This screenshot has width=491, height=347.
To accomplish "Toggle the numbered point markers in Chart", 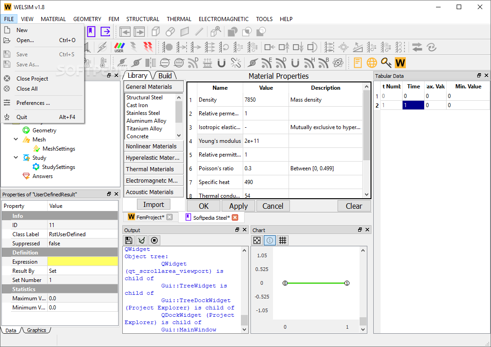I will [270, 240].
